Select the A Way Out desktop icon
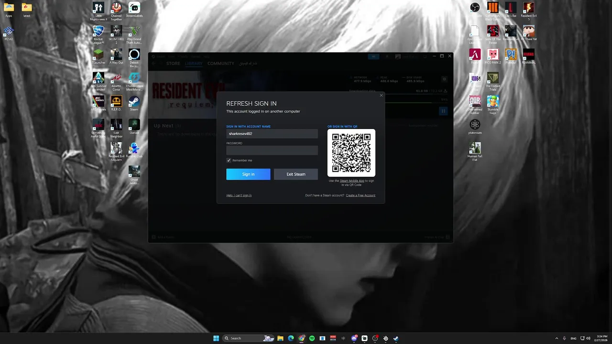 pyautogui.click(x=116, y=57)
